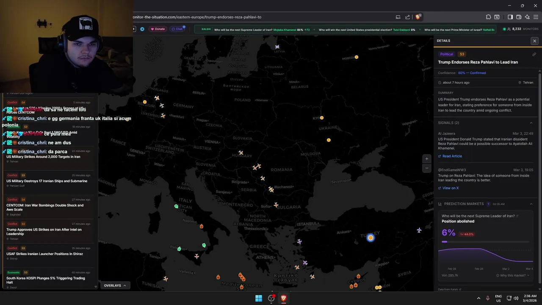This screenshot has height=305, width=542.
Task: Open the volume speaker tray icon
Action: tap(516, 298)
